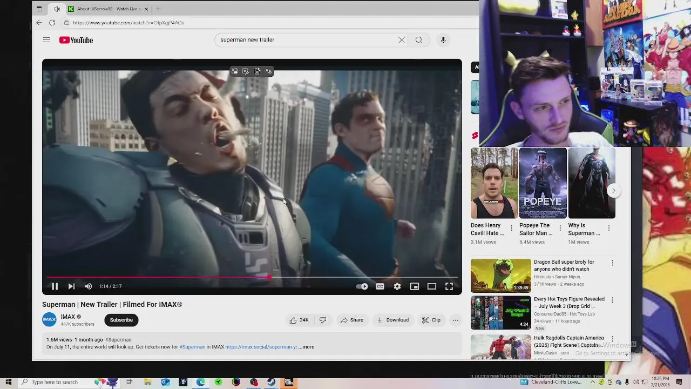This screenshot has width=691, height=389.
Task: Open the notification center icon
Action: pyautogui.click(x=680, y=382)
